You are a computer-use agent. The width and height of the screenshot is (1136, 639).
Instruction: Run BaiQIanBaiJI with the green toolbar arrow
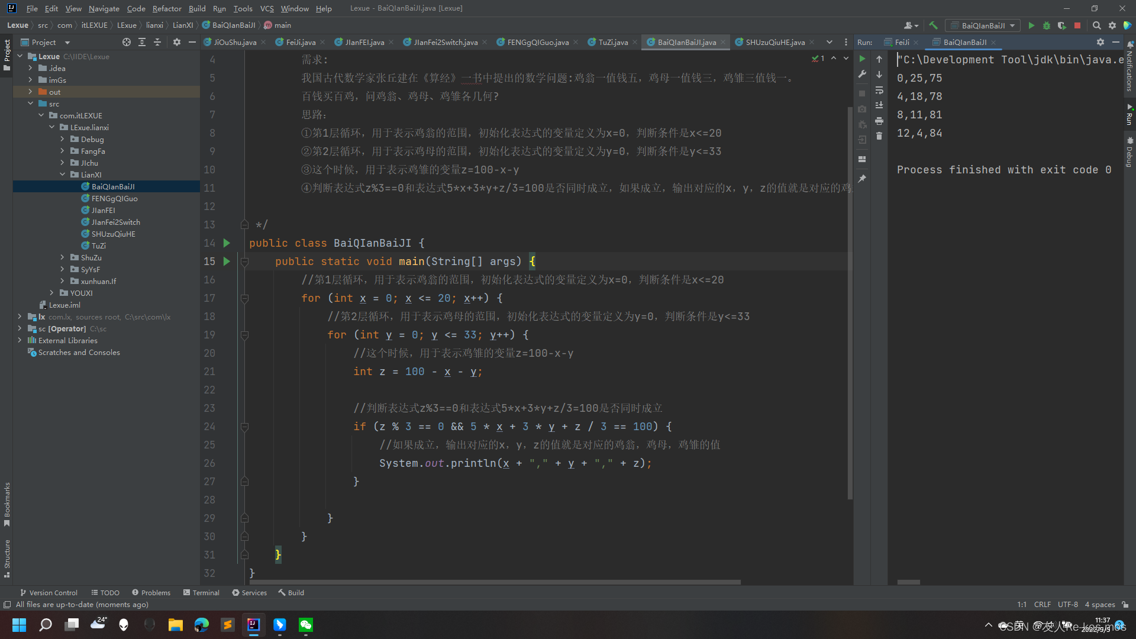[x=1031, y=25]
